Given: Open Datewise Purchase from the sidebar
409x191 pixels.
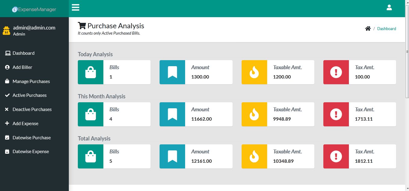Looking at the screenshot, I should coord(31,137).
